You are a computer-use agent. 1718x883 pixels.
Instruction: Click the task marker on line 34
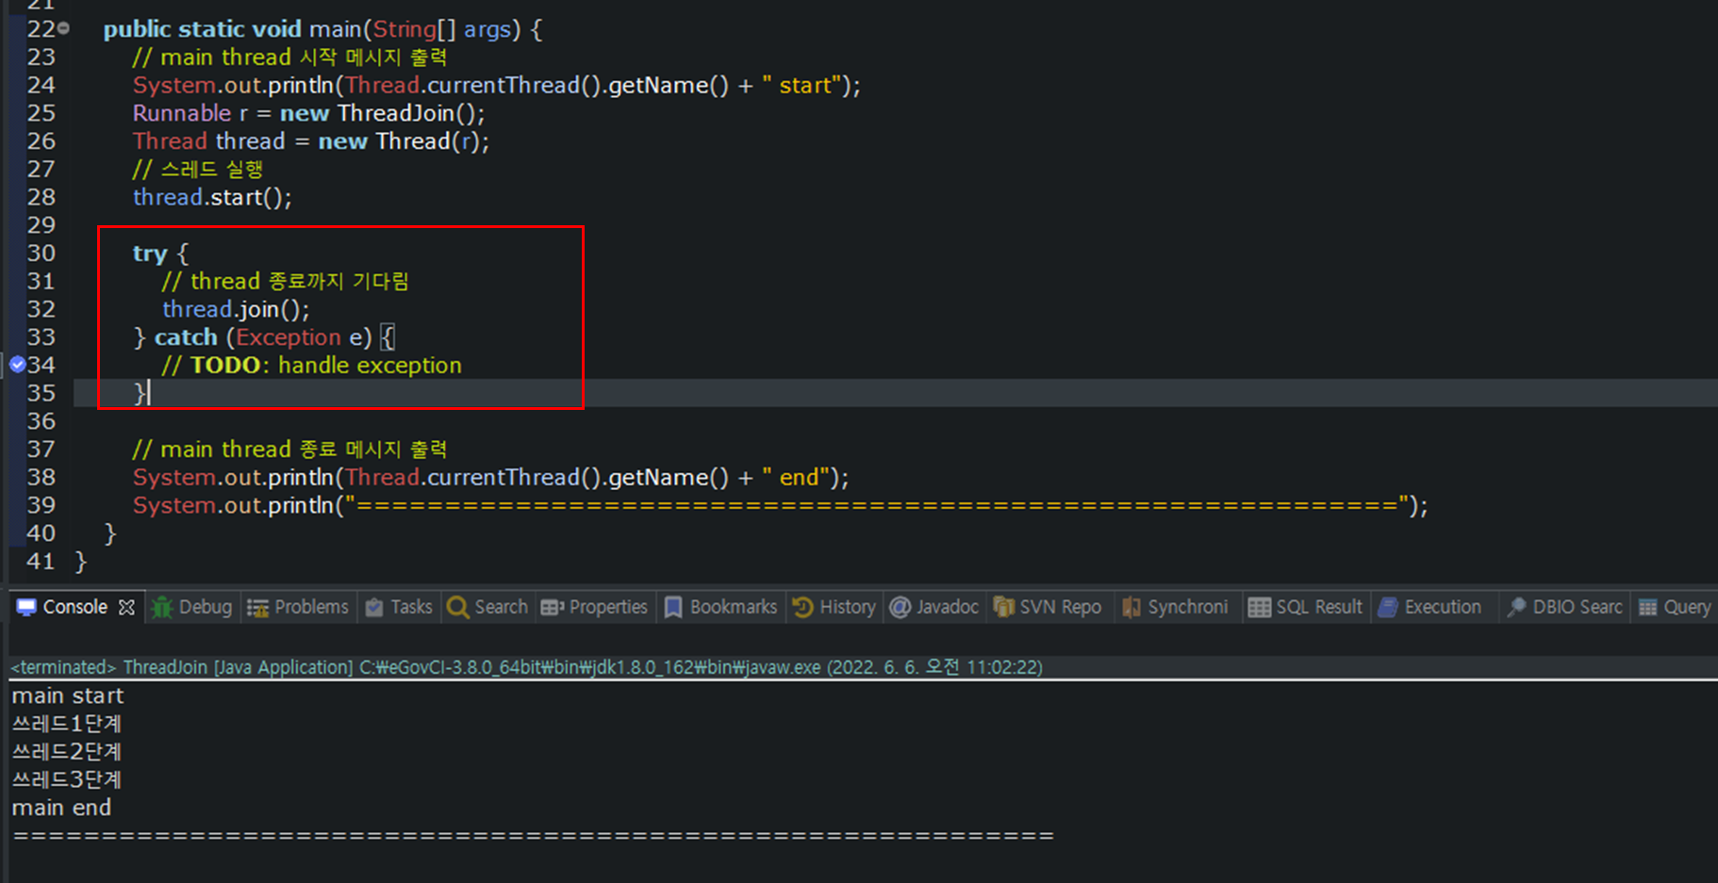(17, 365)
